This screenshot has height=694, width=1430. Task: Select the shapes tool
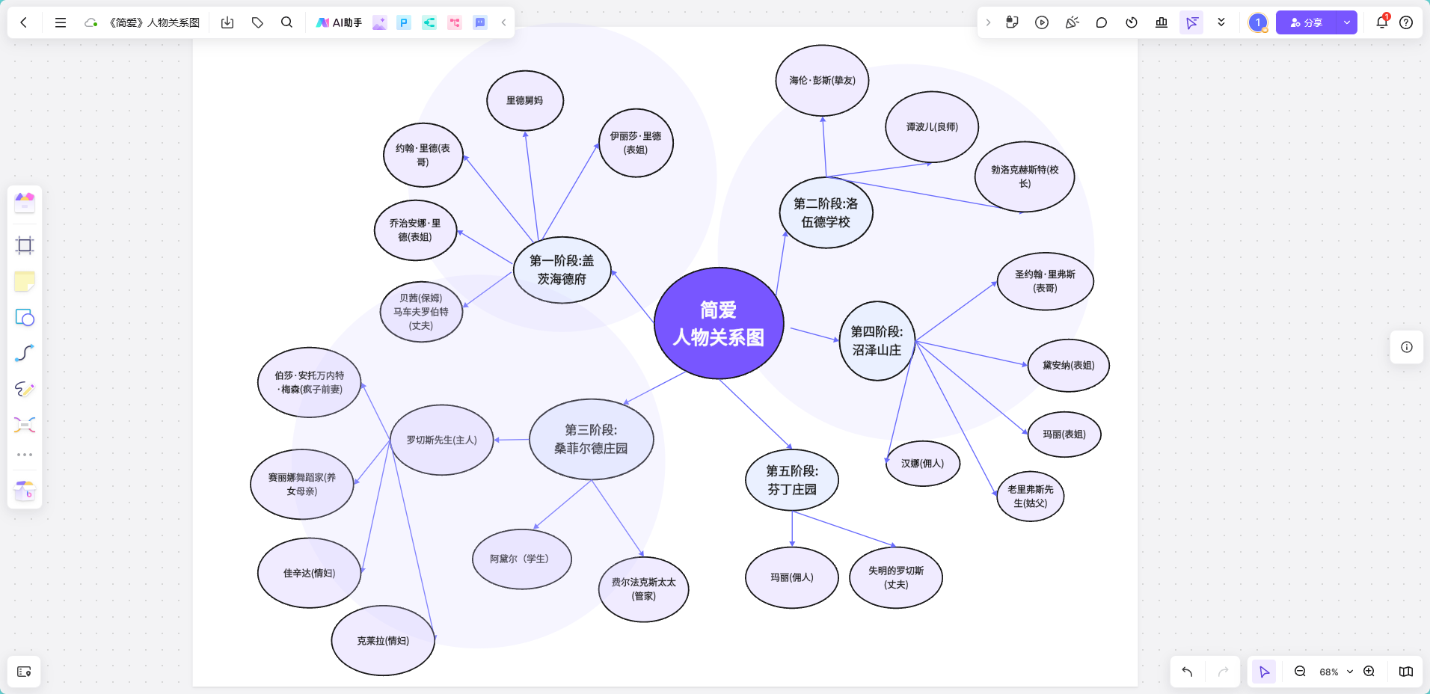25,318
